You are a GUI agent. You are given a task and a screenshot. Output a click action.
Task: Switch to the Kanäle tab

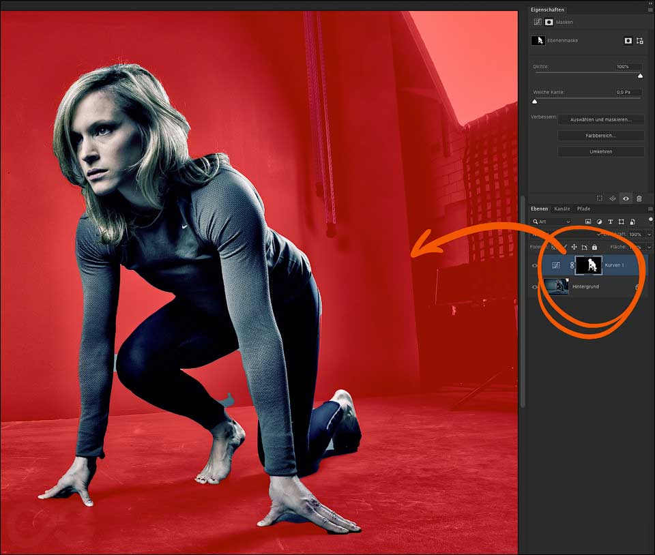(x=562, y=209)
